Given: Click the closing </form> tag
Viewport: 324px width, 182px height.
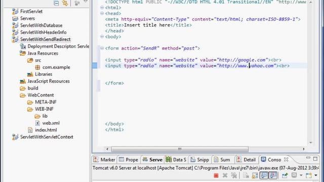Looking at the screenshot, I should [x=114, y=83].
